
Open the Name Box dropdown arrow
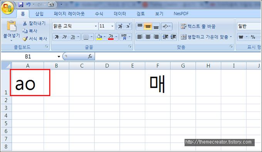59,57
